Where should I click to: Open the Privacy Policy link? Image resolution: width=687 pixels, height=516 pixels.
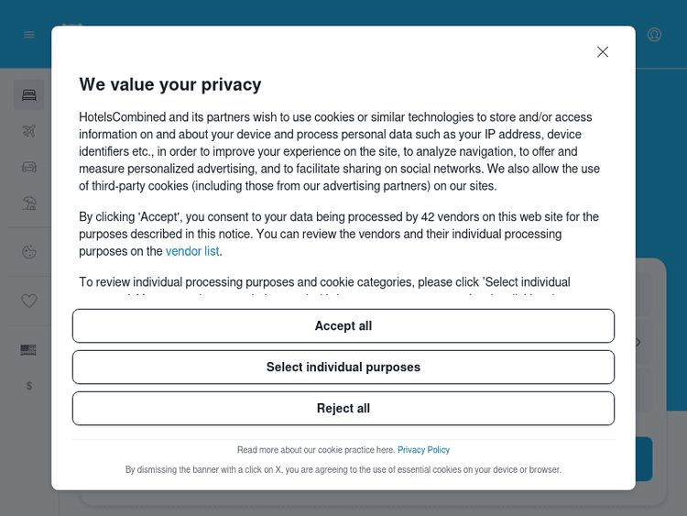pyautogui.click(x=423, y=450)
